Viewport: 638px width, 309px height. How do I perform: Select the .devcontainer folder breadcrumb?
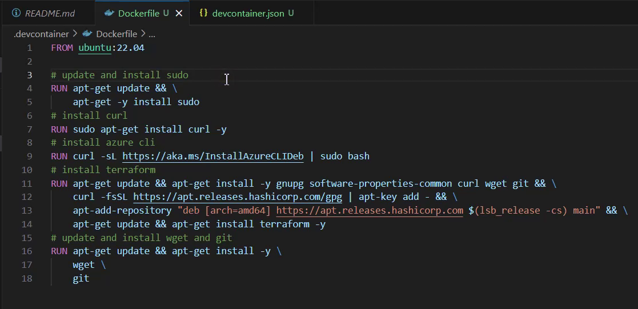[x=41, y=34]
